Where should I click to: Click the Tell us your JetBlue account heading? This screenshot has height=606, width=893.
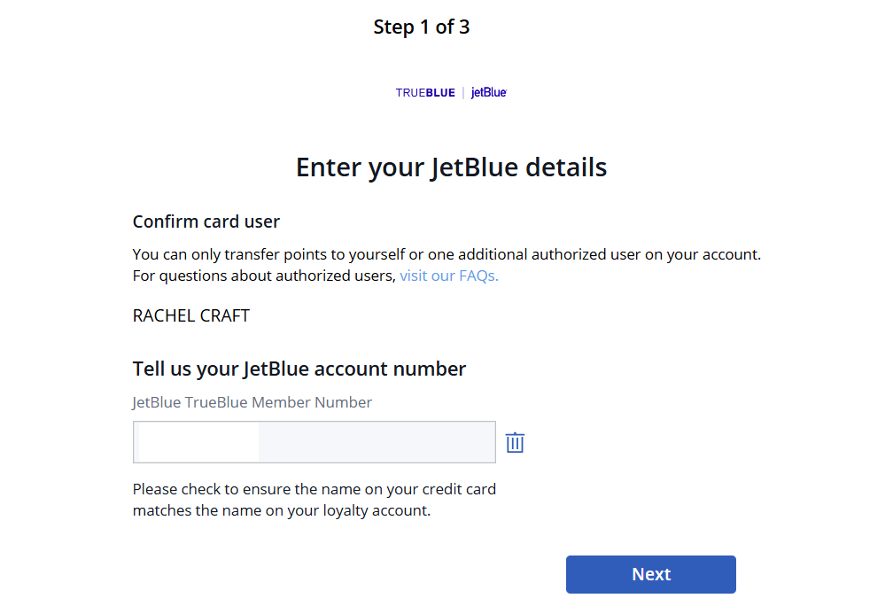[299, 369]
